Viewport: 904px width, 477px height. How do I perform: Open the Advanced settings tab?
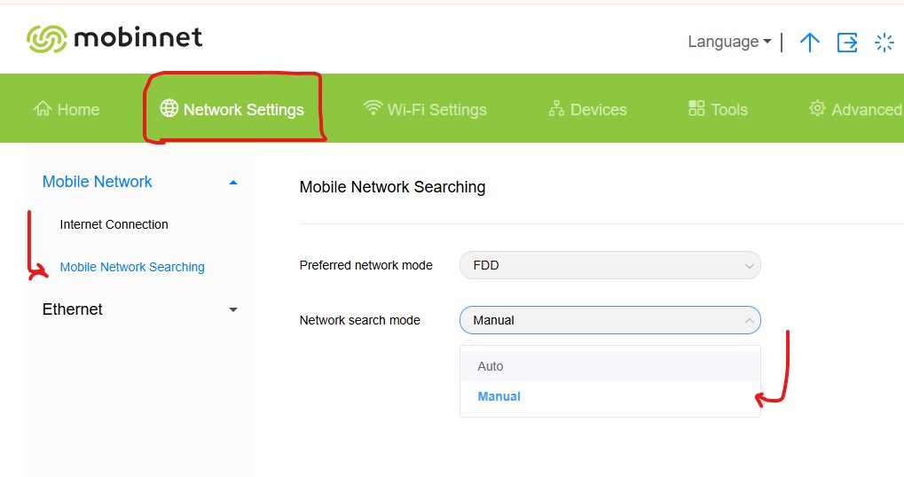(x=855, y=109)
